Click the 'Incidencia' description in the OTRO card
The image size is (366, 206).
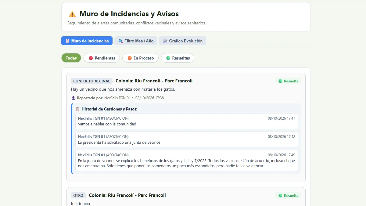click(81, 204)
